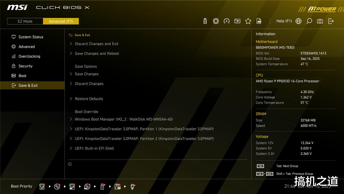
Task: Click the MSI logo
Action: click(x=17, y=7)
